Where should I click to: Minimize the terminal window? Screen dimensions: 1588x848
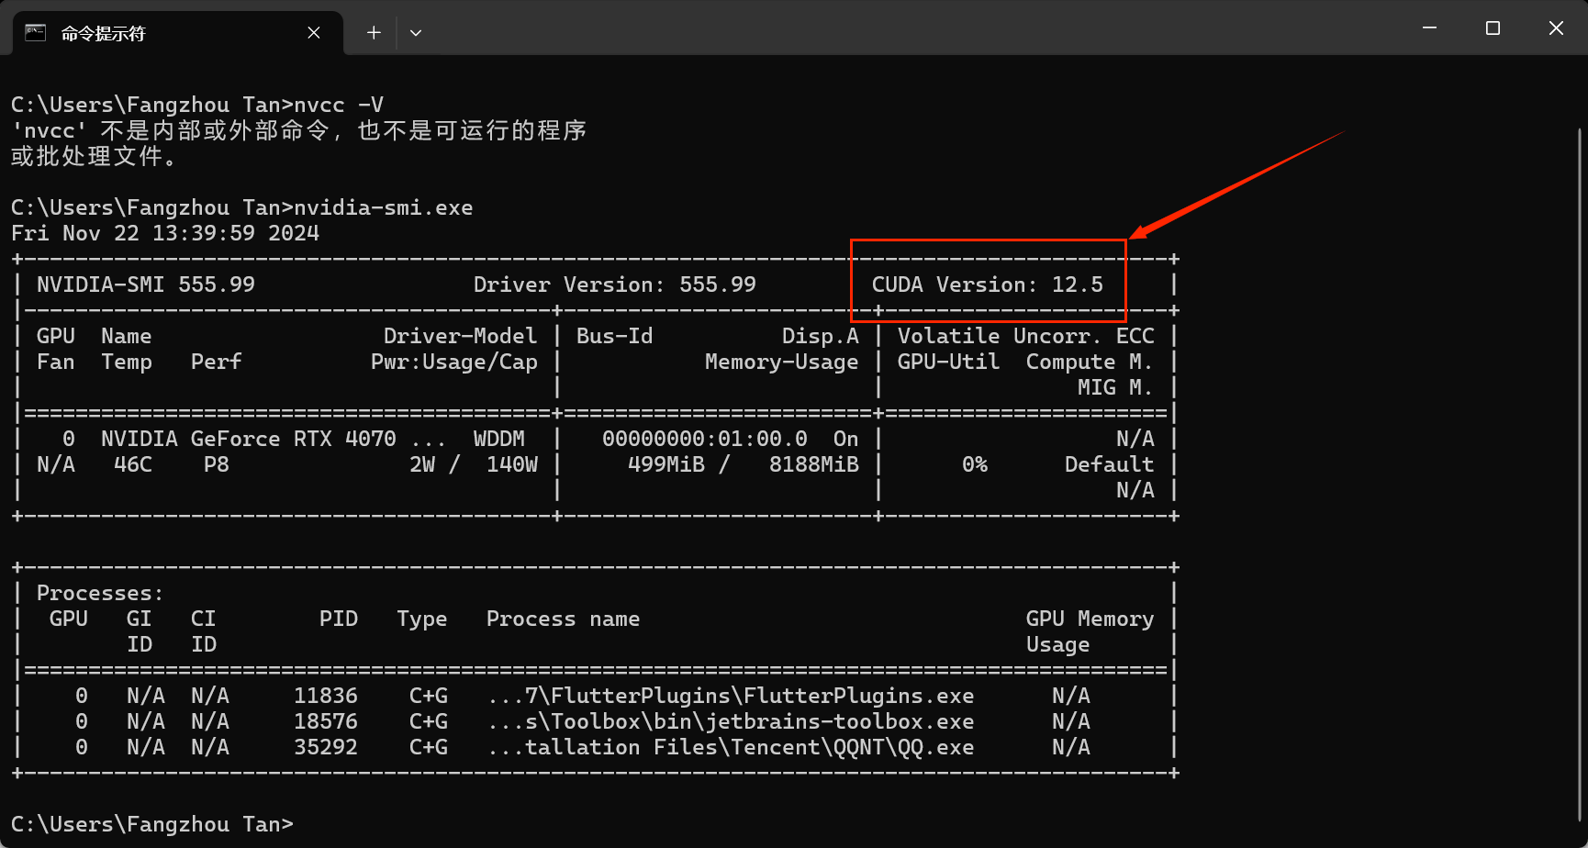[1429, 28]
